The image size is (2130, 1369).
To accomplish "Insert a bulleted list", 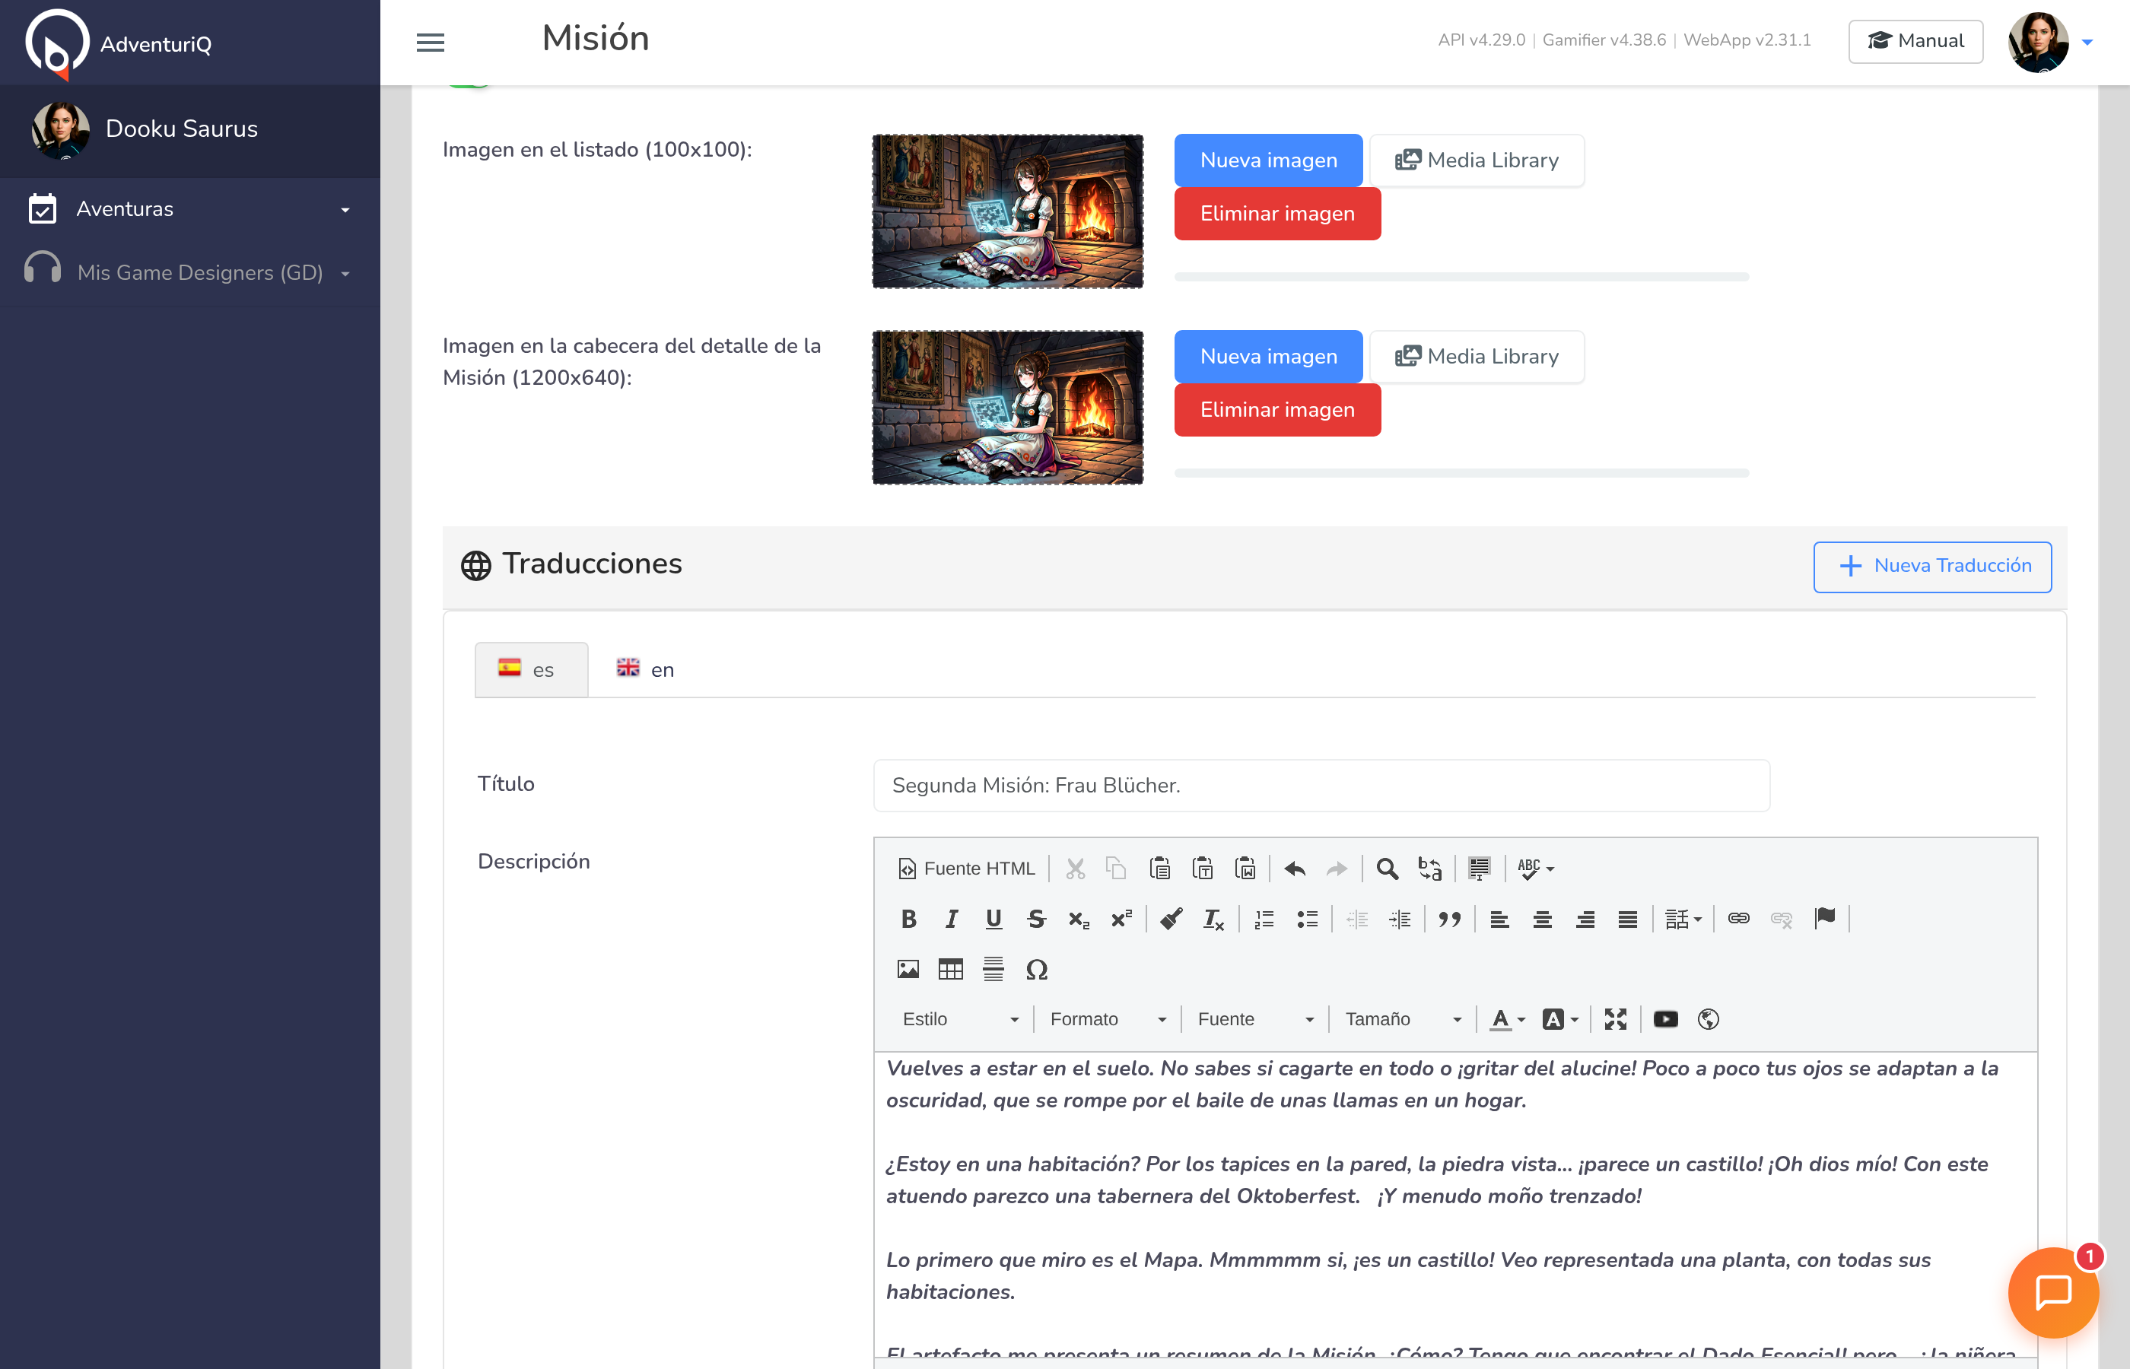I will 1307,920.
